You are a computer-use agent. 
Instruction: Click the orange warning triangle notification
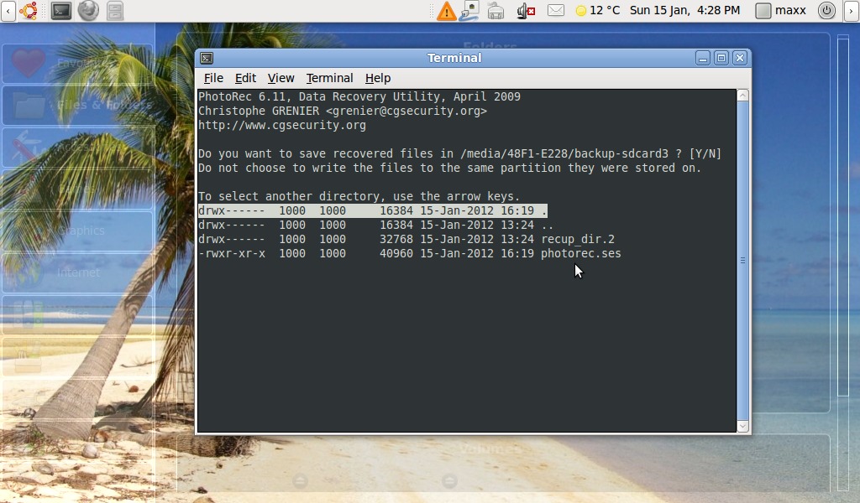447,11
